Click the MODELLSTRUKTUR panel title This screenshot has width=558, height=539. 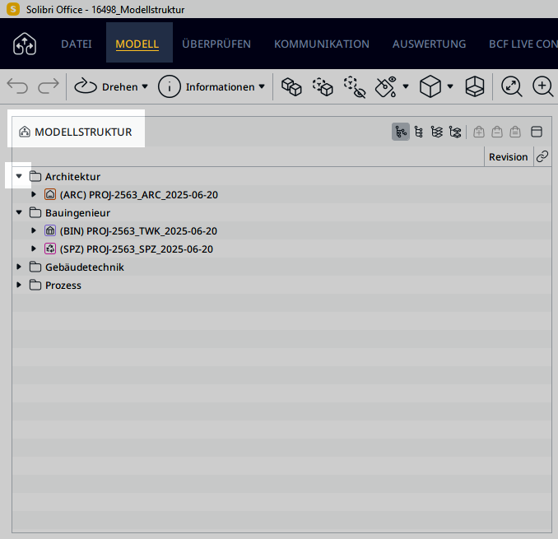[x=83, y=132]
